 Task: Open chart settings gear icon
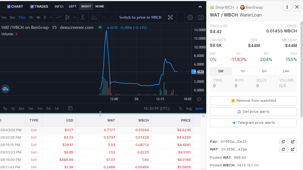[x=190, y=18]
